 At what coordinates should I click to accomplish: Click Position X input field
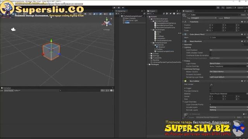(x=217, y=25)
